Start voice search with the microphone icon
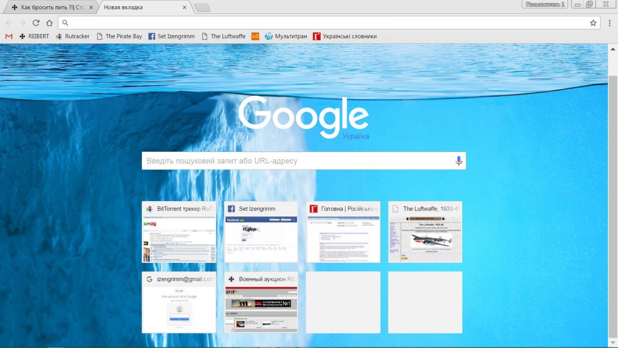Viewport: 618px width, 348px height. [x=458, y=161]
